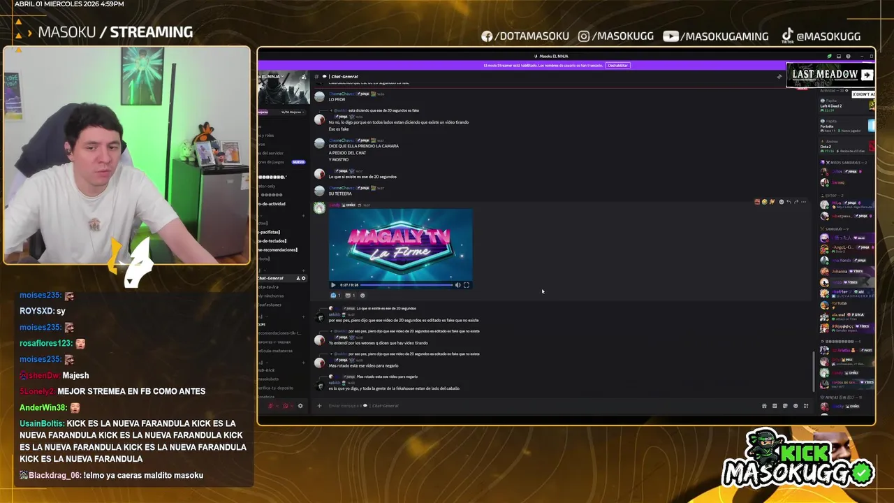Open the donatelos channel
894x503 pixels.
267,397
